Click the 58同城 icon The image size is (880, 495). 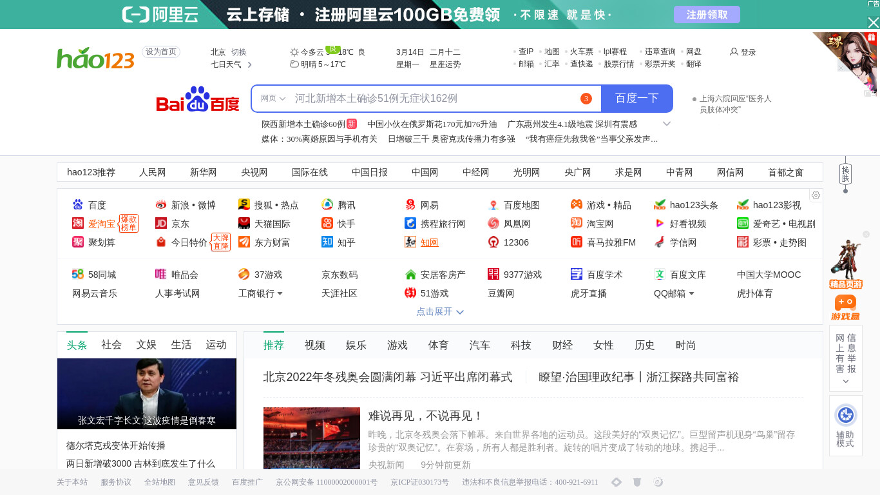(x=78, y=275)
